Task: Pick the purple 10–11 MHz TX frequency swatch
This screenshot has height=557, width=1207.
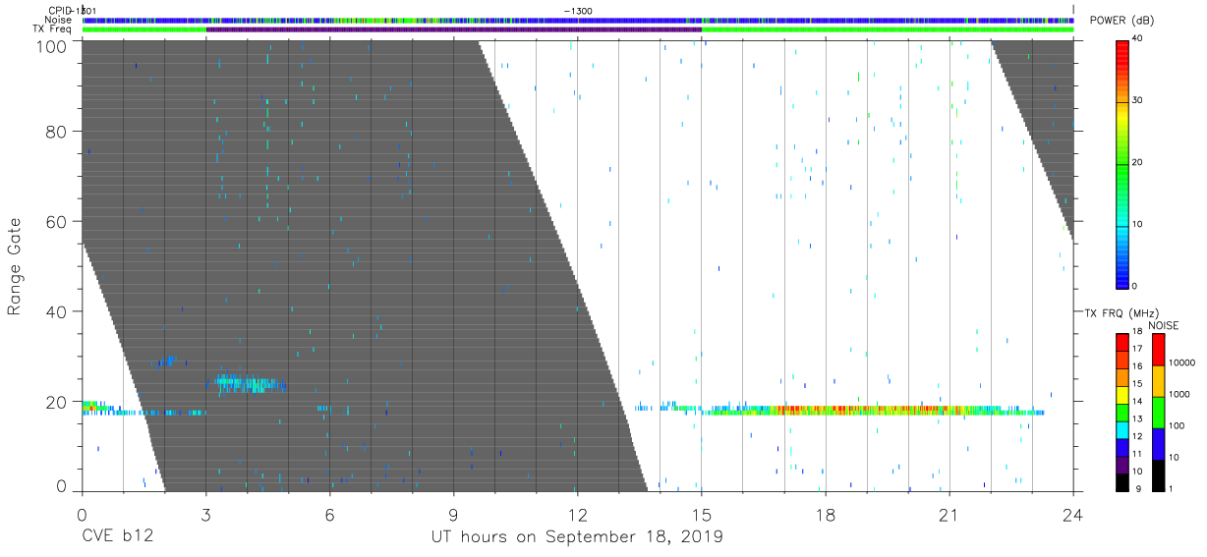Action: [x=1121, y=465]
